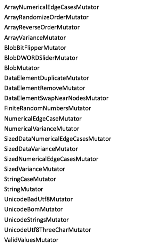Image resolution: width=155 pixels, height=247 pixels.
Task: Click DataElementRemoveMutator text
Action: click(x=45, y=88)
